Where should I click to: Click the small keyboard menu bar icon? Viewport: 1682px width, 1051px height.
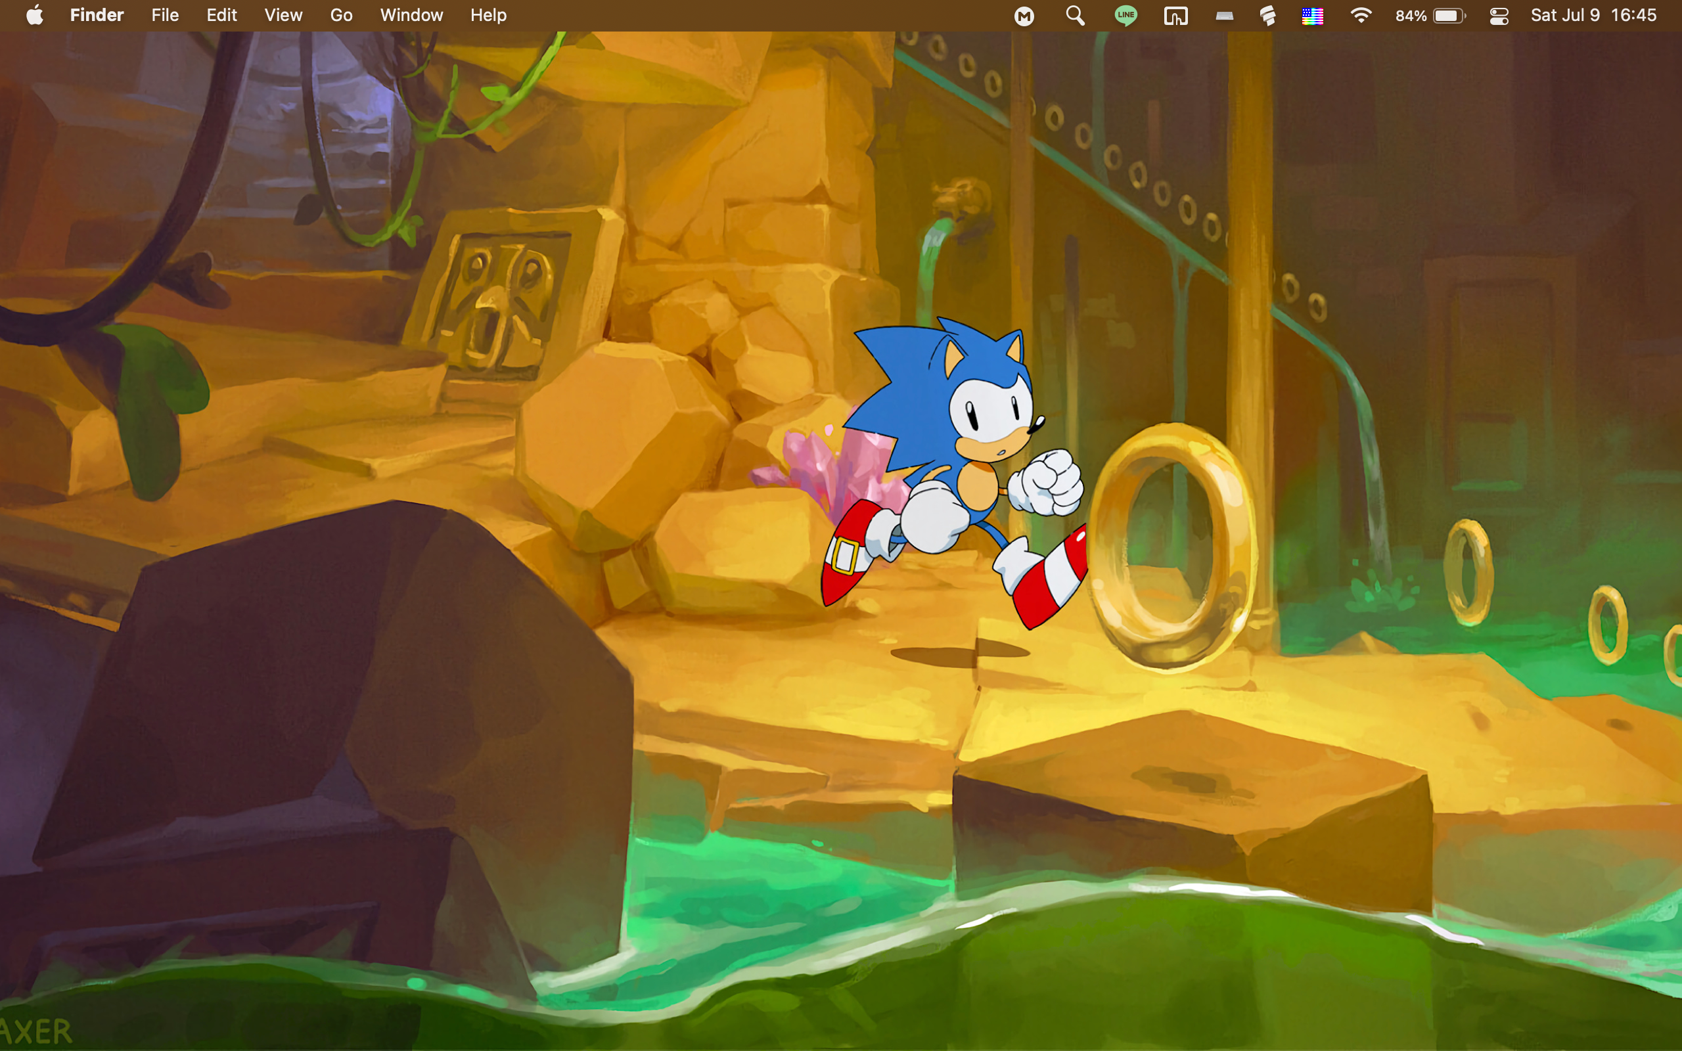[x=1225, y=15]
